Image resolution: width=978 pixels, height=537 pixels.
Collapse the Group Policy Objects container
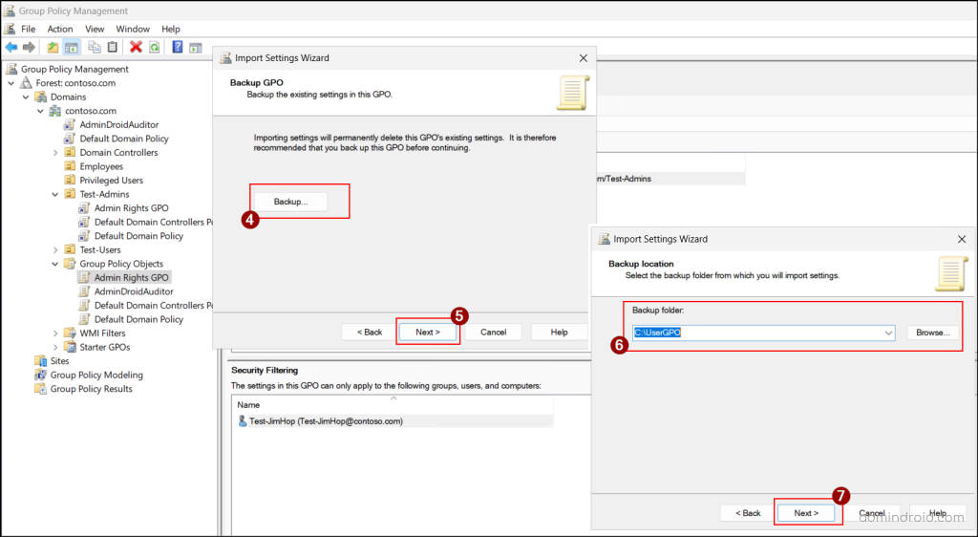(54, 264)
